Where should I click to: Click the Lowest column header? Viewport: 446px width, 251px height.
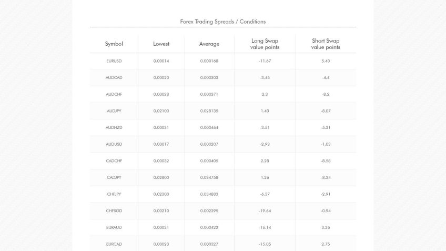[161, 44]
